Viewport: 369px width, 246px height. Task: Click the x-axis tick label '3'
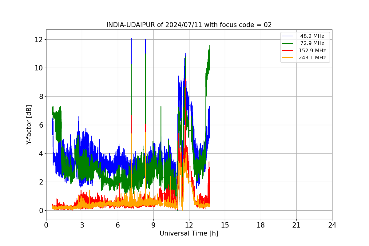point(82,225)
